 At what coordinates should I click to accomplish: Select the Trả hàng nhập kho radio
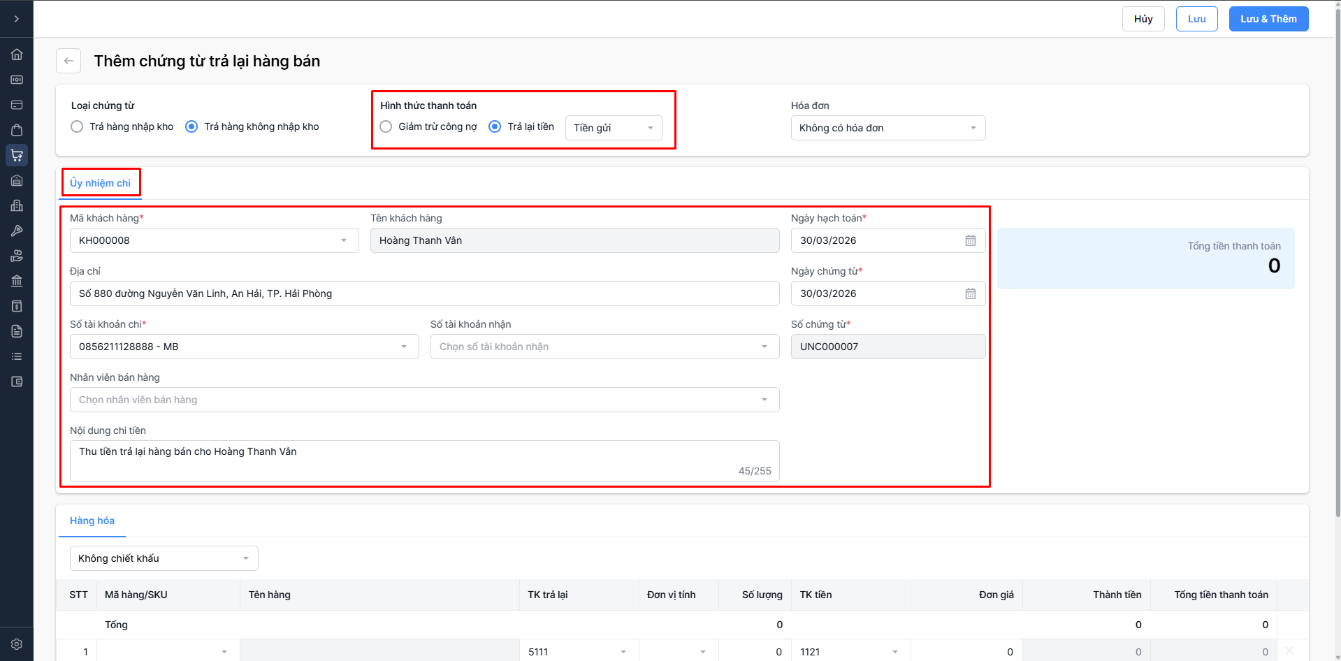(77, 126)
